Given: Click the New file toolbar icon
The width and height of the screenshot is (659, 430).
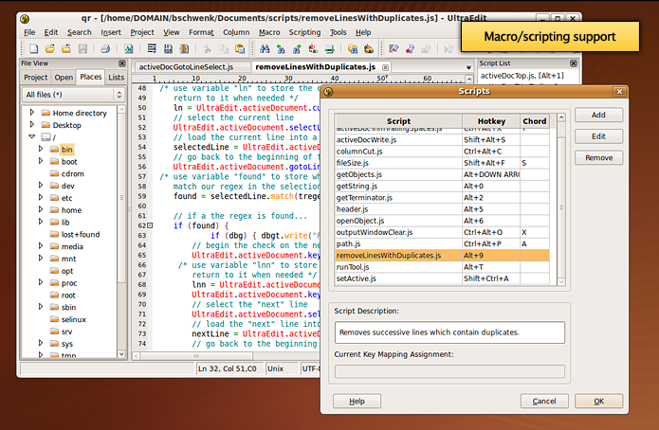Looking at the screenshot, I should [x=33, y=49].
